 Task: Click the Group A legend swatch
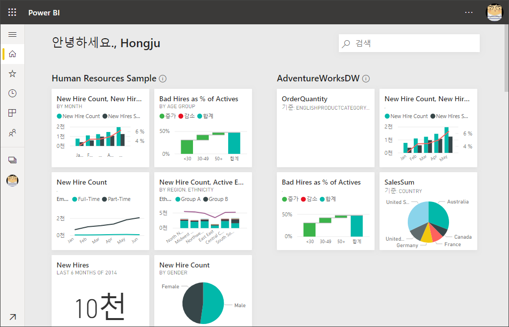178,199
